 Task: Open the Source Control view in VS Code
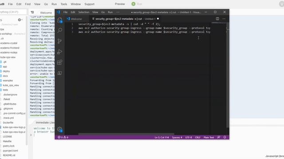coord(59,41)
